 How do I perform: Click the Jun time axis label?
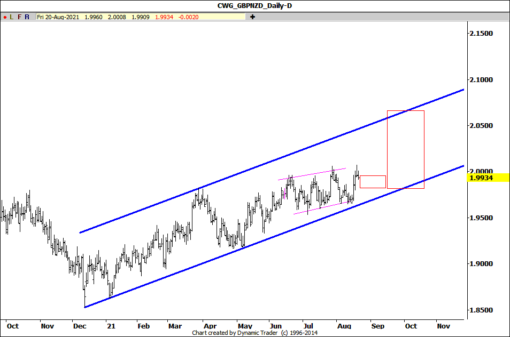[x=276, y=326]
